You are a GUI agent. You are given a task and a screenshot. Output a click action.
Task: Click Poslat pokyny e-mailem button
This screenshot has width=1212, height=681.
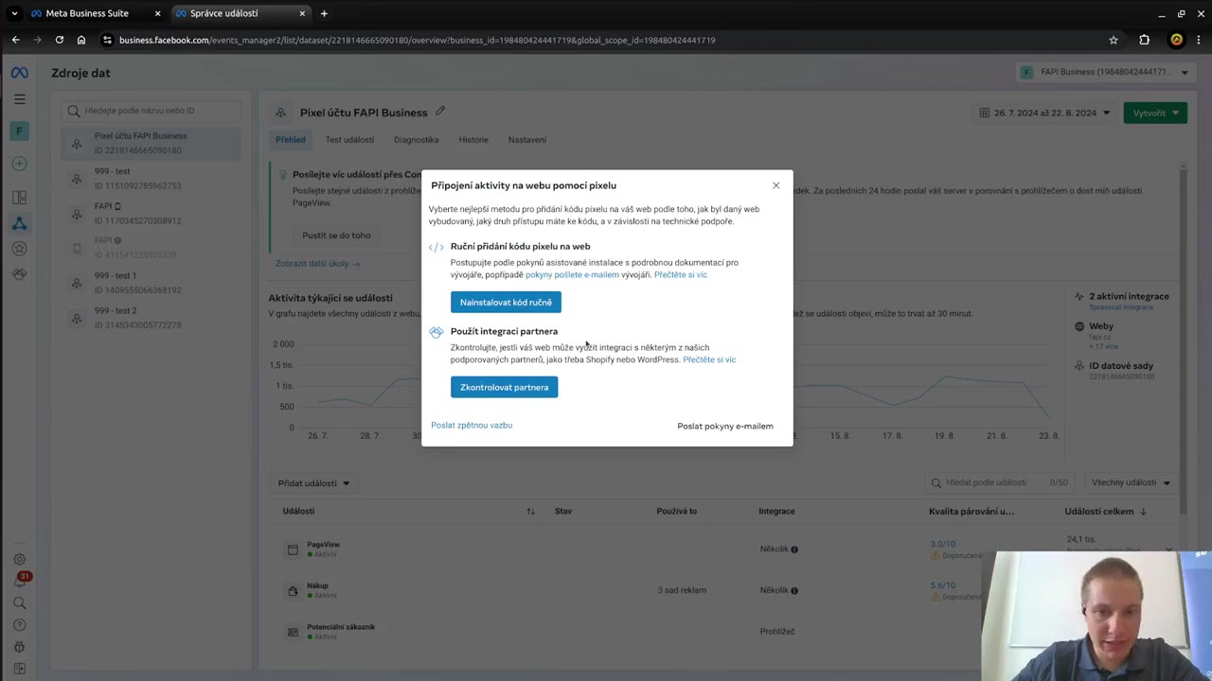[725, 427]
